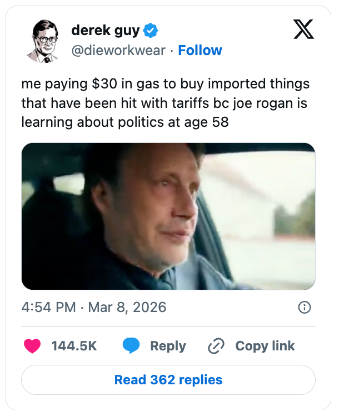This screenshot has height=416, width=339.
Task: Open the X logo link
Action: pyautogui.click(x=303, y=30)
